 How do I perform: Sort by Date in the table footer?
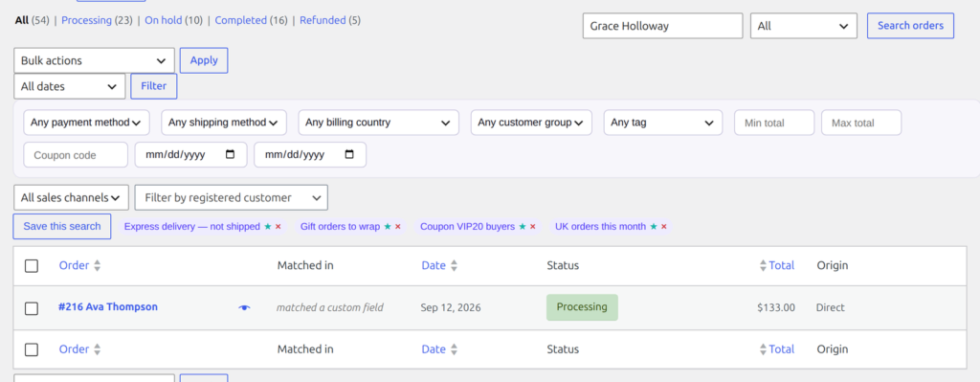coord(439,348)
